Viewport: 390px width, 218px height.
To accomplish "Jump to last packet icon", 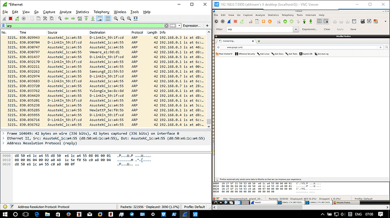I will [x=93, y=19].
